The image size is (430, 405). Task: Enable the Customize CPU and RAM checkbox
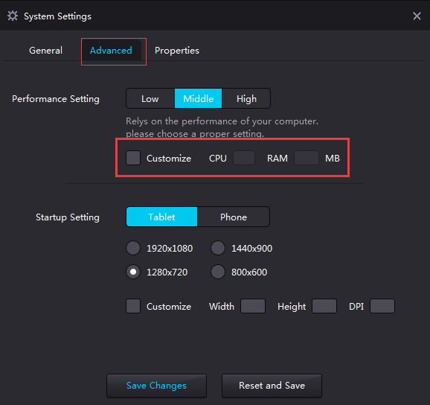133,158
